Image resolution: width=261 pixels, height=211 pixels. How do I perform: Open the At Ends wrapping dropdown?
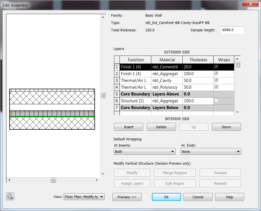coord(211,151)
